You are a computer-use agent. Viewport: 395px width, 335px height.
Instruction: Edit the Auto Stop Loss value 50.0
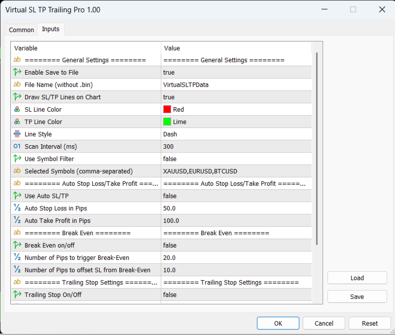(236, 209)
